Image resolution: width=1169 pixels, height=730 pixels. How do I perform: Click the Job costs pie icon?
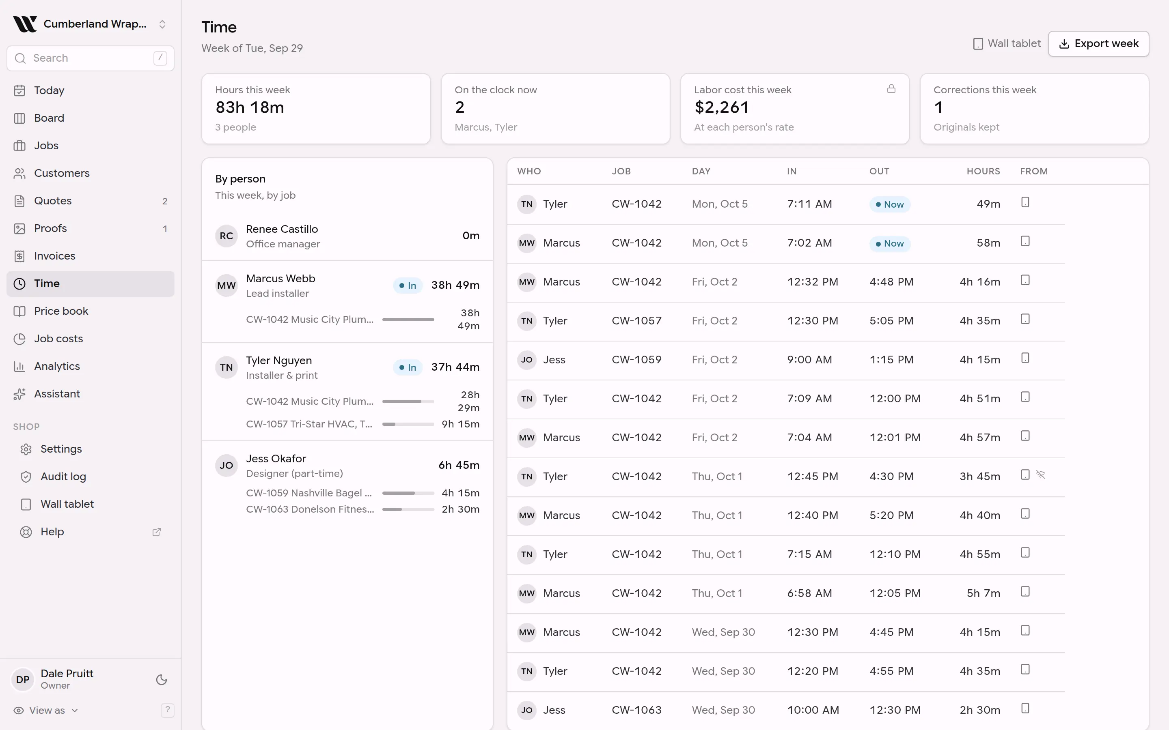pos(19,339)
